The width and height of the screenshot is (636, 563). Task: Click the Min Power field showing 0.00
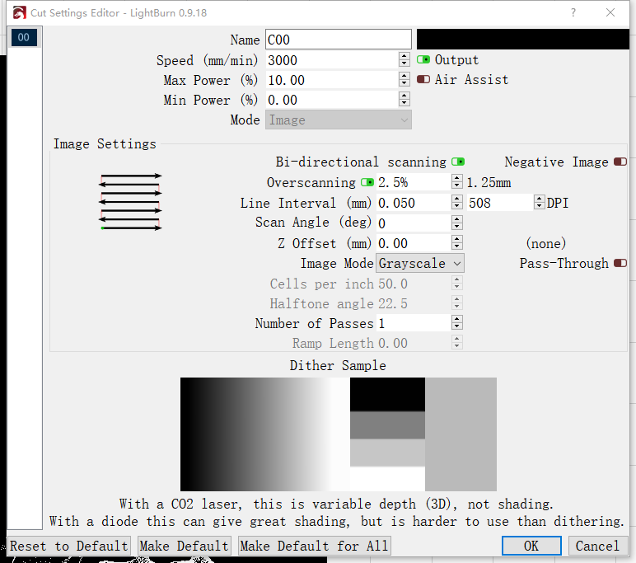pos(333,100)
